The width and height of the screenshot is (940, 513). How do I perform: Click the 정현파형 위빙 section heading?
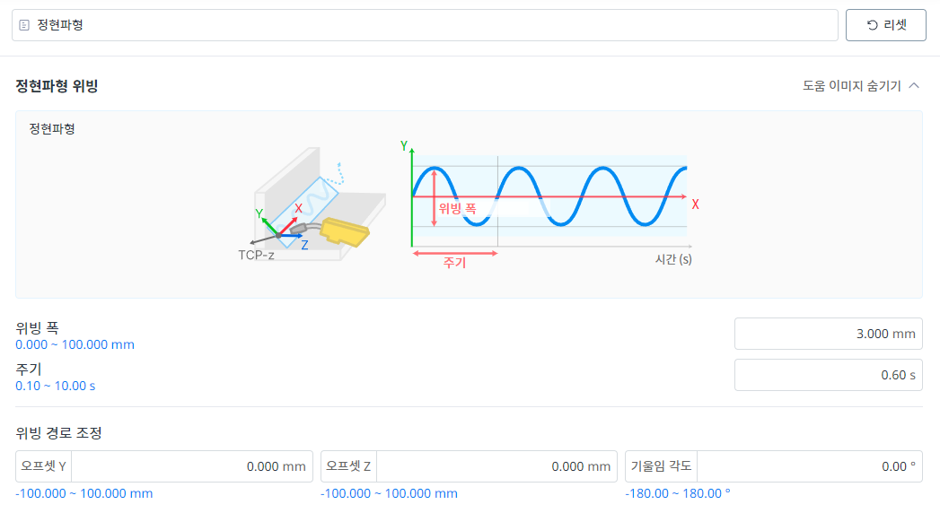[x=57, y=86]
